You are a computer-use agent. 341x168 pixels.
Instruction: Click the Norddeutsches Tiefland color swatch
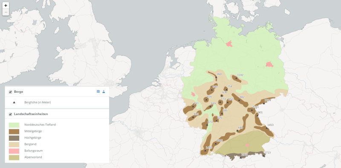tap(14, 125)
